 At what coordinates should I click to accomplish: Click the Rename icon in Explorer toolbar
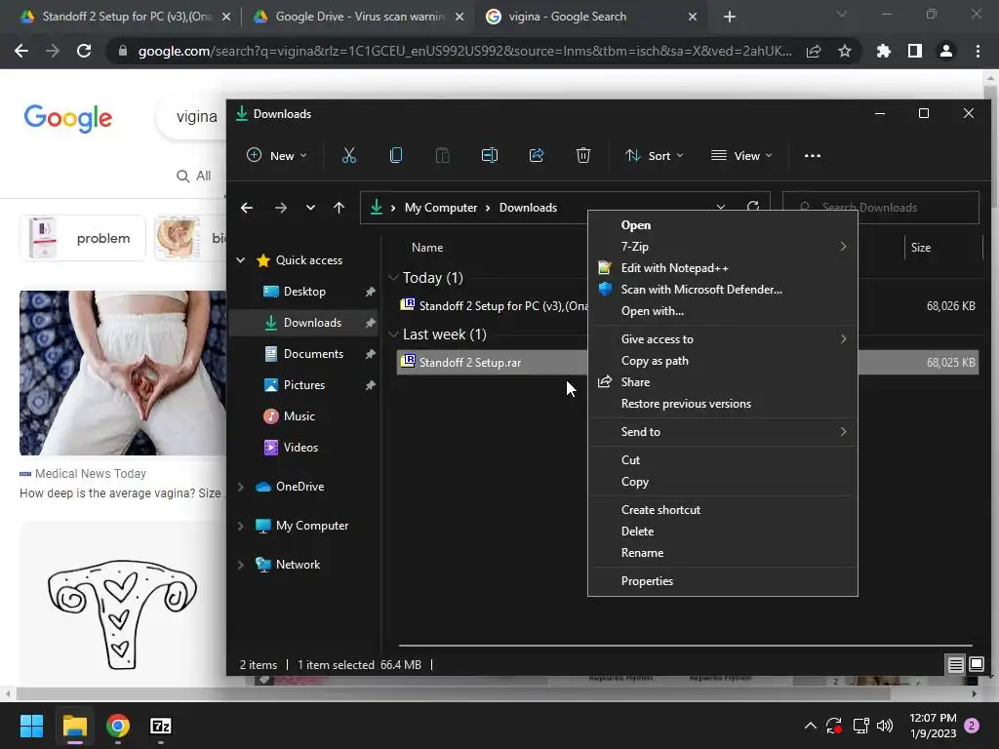pyautogui.click(x=490, y=155)
